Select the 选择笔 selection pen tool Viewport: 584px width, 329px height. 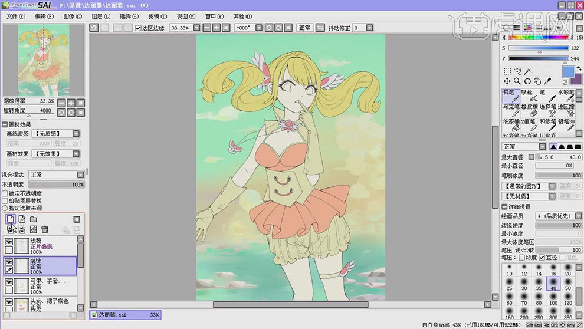547,110
